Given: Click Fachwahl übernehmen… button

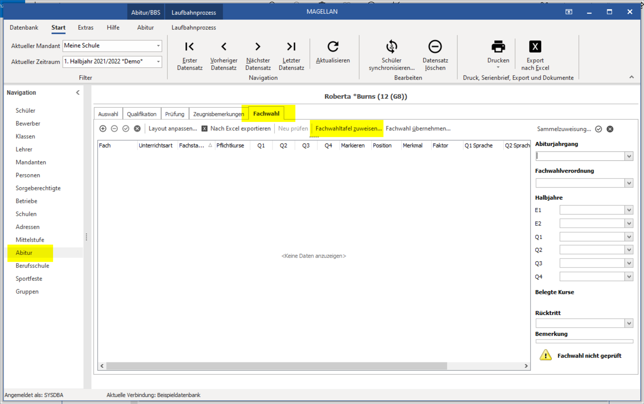Looking at the screenshot, I should click(418, 129).
